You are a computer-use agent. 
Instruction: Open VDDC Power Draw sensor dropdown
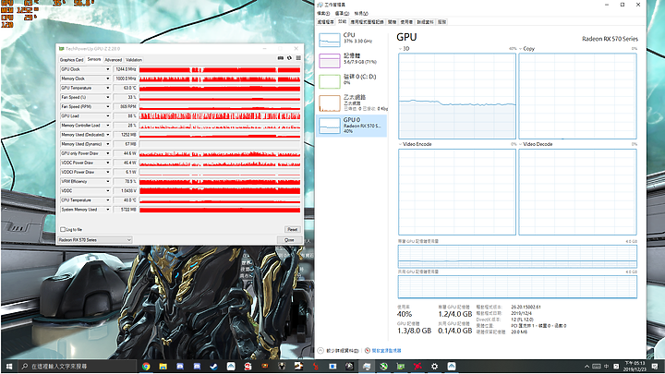coord(107,163)
